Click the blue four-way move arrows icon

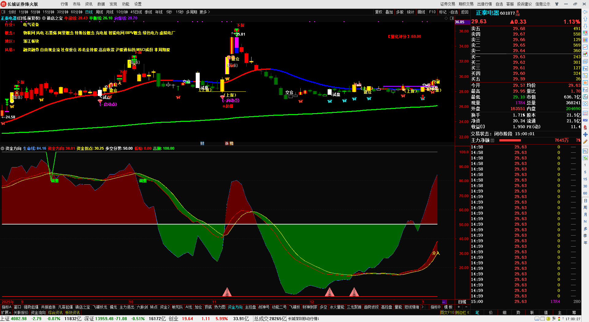click(x=585, y=134)
